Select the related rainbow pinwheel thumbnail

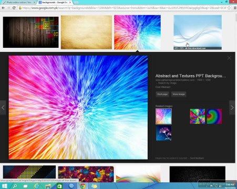[x=198, y=117]
